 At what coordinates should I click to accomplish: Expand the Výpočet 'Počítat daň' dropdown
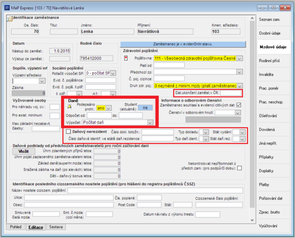tap(150, 123)
